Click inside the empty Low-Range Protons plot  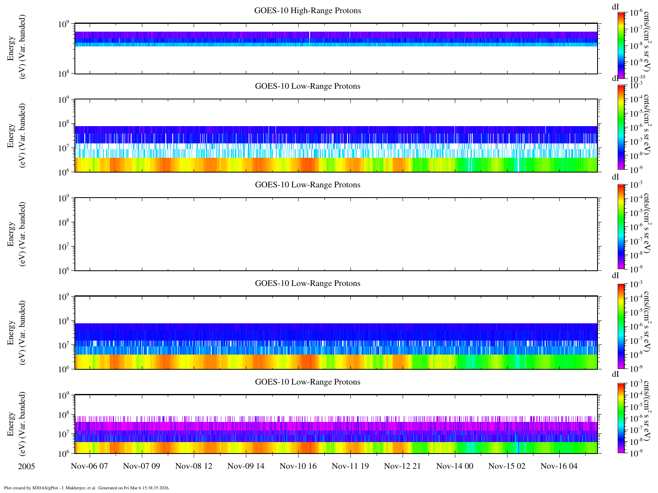(x=336, y=234)
